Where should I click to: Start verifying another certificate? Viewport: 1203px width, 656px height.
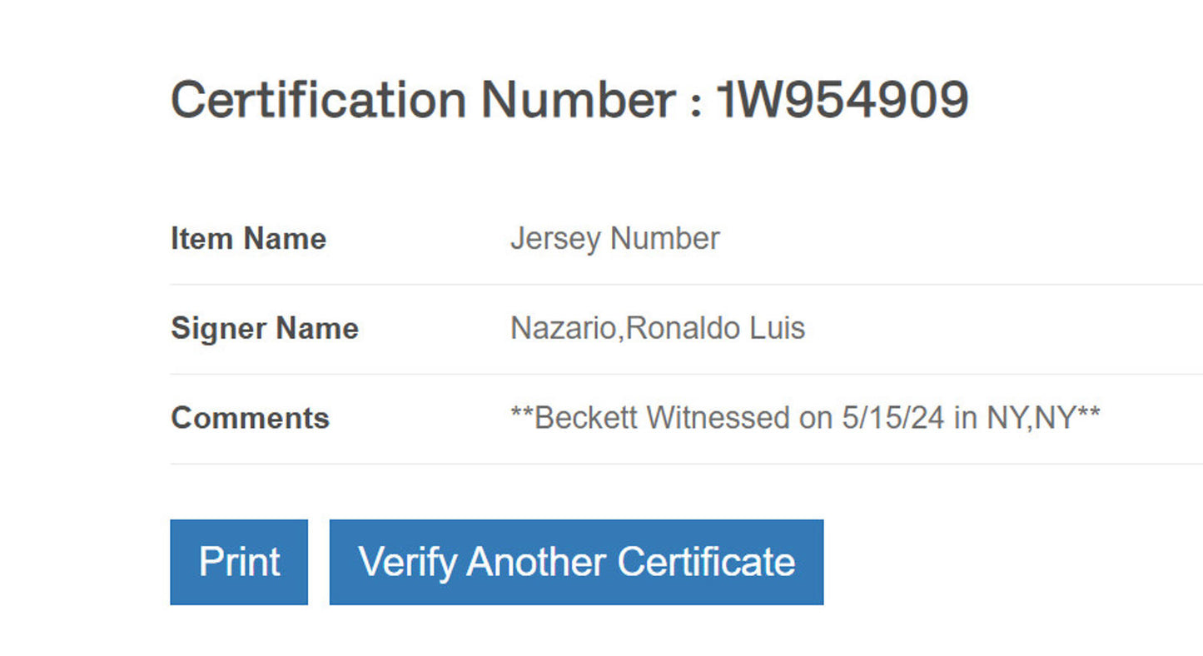click(576, 562)
